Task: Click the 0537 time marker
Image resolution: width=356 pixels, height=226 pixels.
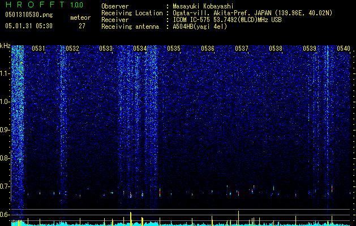Action: tap(242, 48)
